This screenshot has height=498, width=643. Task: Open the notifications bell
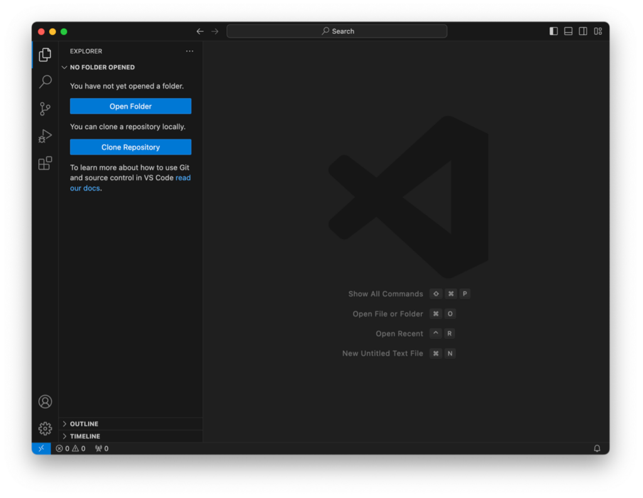point(597,448)
